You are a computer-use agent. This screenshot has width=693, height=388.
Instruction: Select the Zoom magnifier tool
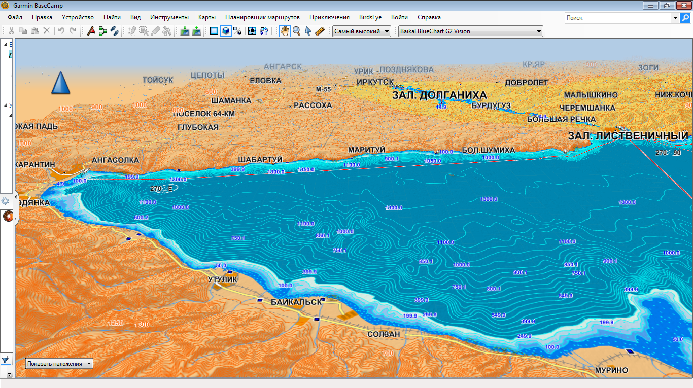296,31
